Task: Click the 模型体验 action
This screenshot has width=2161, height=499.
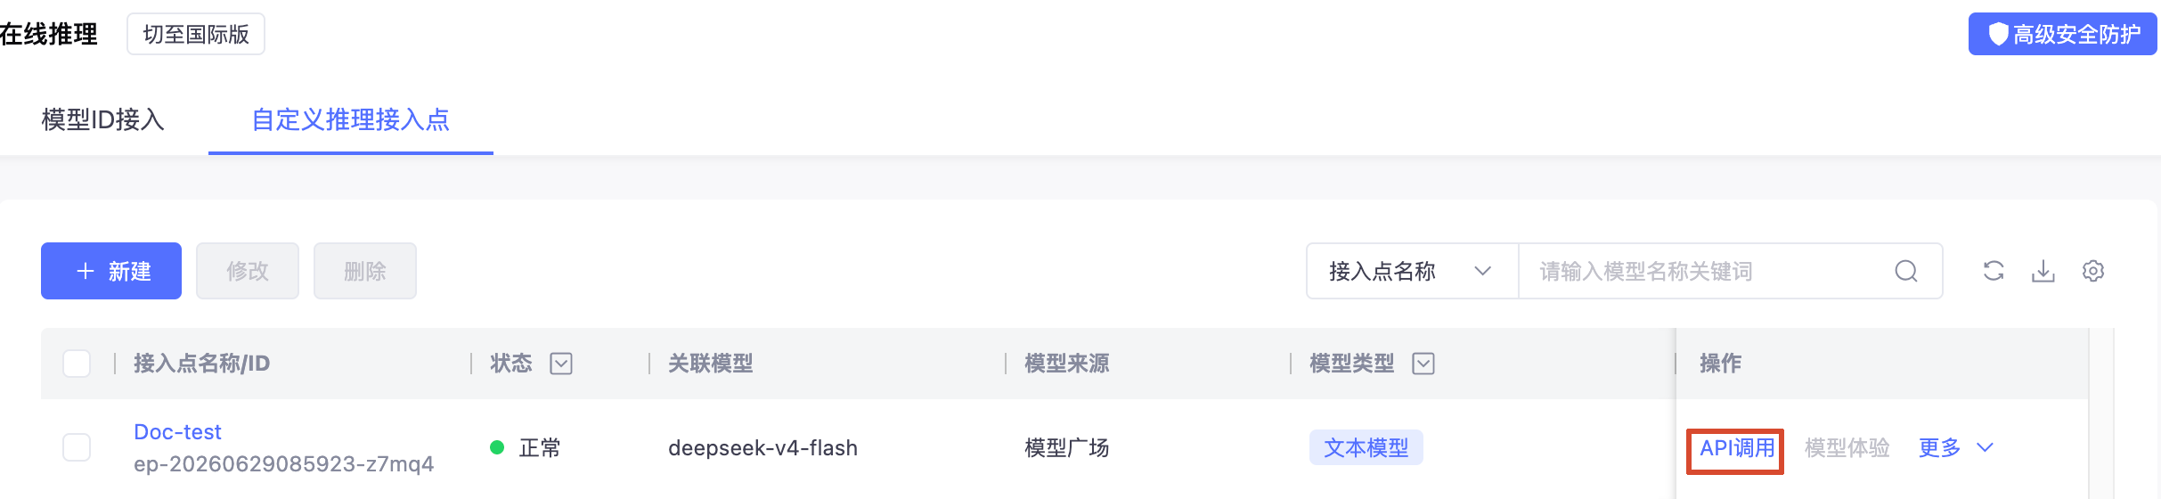Action: [1847, 447]
